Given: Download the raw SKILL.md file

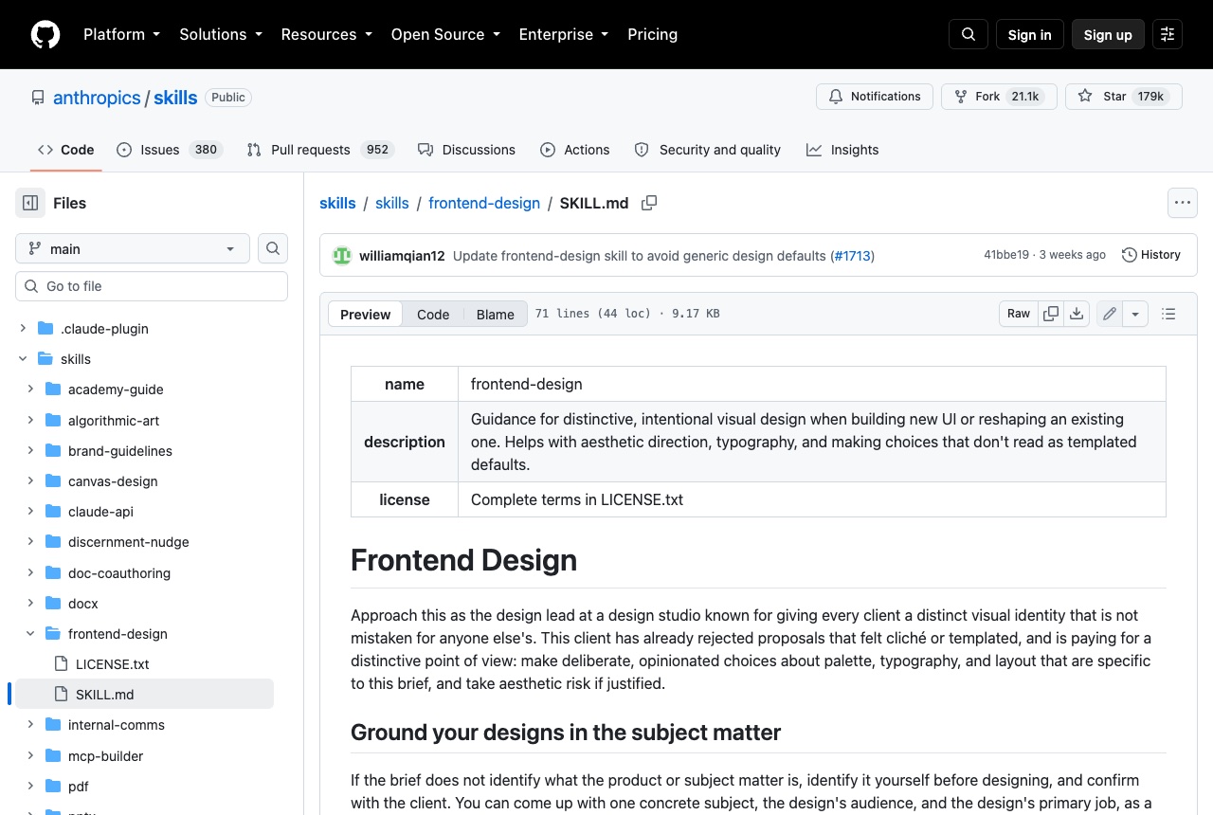Looking at the screenshot, I should [1077, 314].
